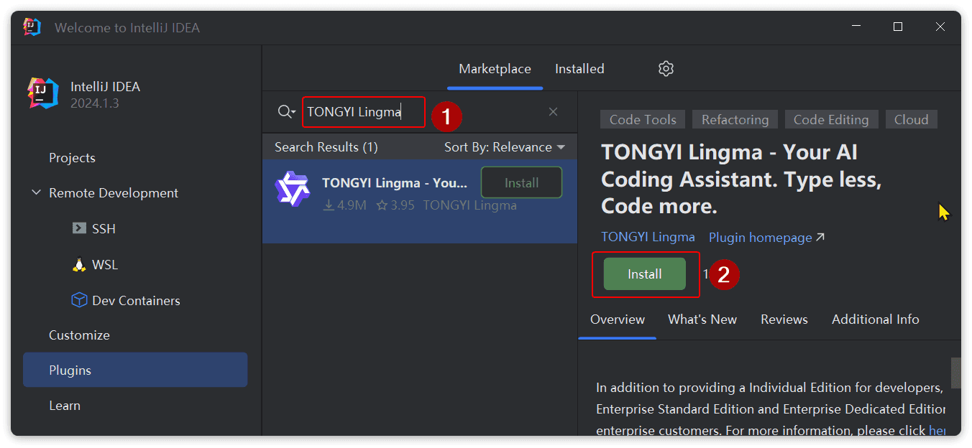The width and height of the screenshot is (972, 448).
Task: Maximize the Welcome window
Action: [898, 27]
